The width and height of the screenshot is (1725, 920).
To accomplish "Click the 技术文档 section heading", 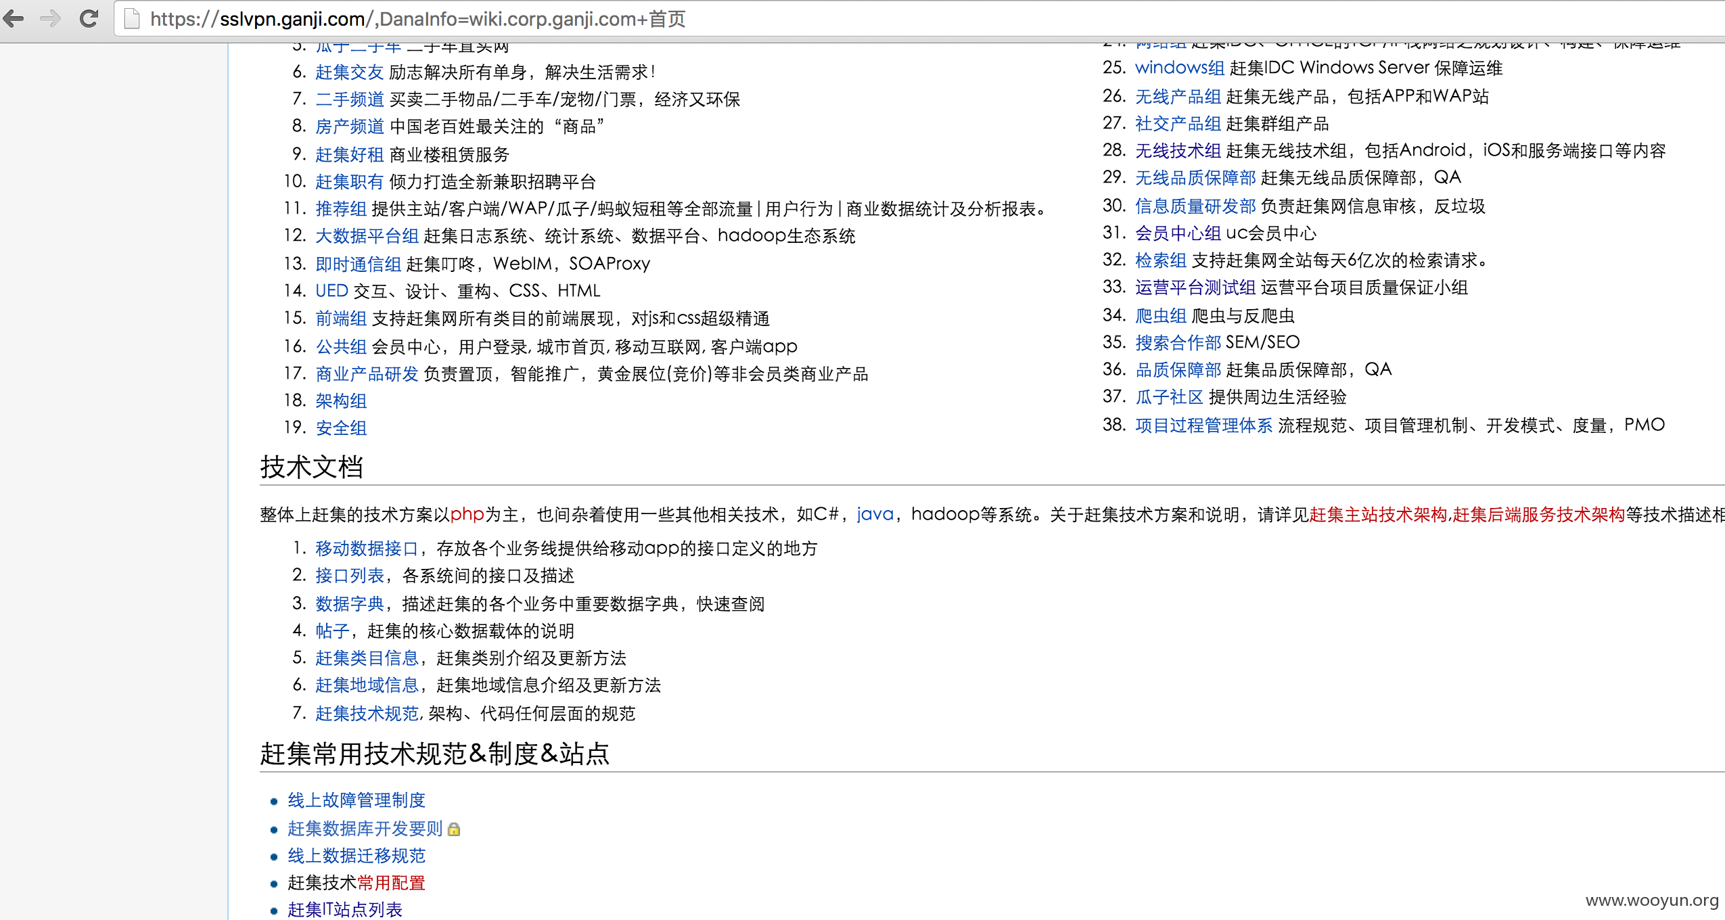I will (x=312, y=467).
